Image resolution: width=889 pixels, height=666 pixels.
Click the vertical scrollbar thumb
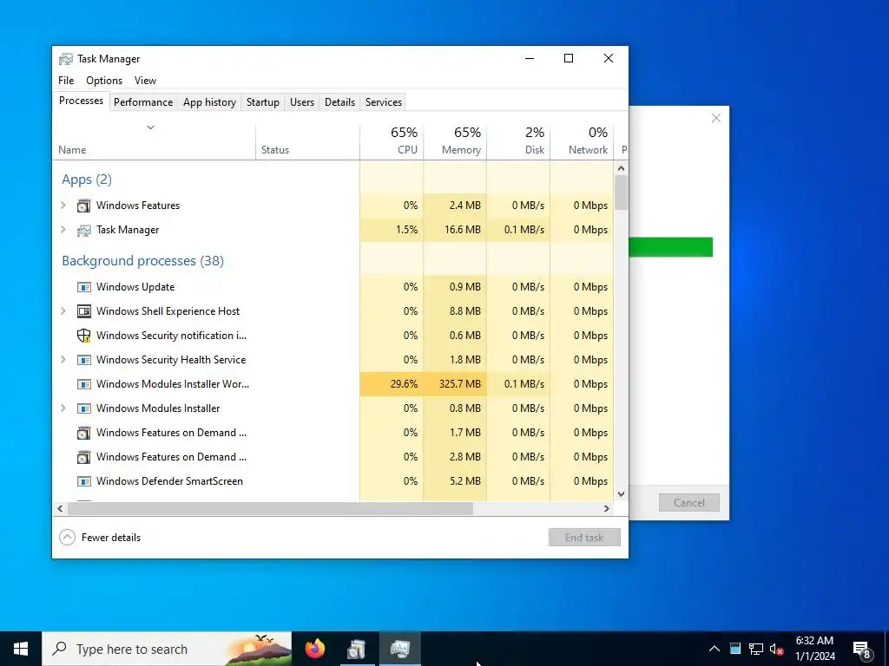pos(622,193)
